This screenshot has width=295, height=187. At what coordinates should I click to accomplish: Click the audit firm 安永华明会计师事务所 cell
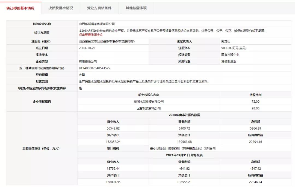click(x=183, y=149)
